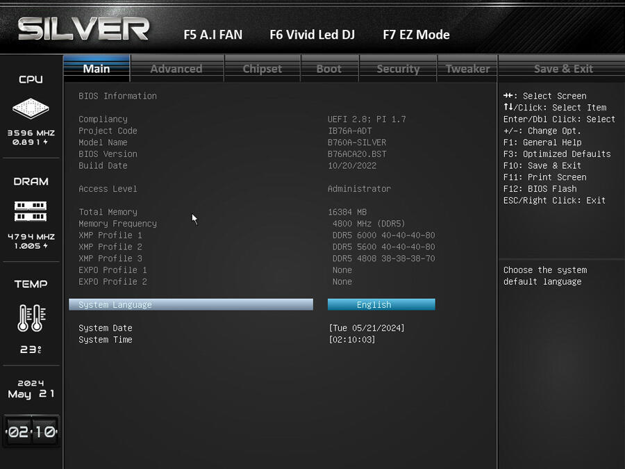Open the English language dropdown
The image size is (625, 469).
click(x=381, y=305)
